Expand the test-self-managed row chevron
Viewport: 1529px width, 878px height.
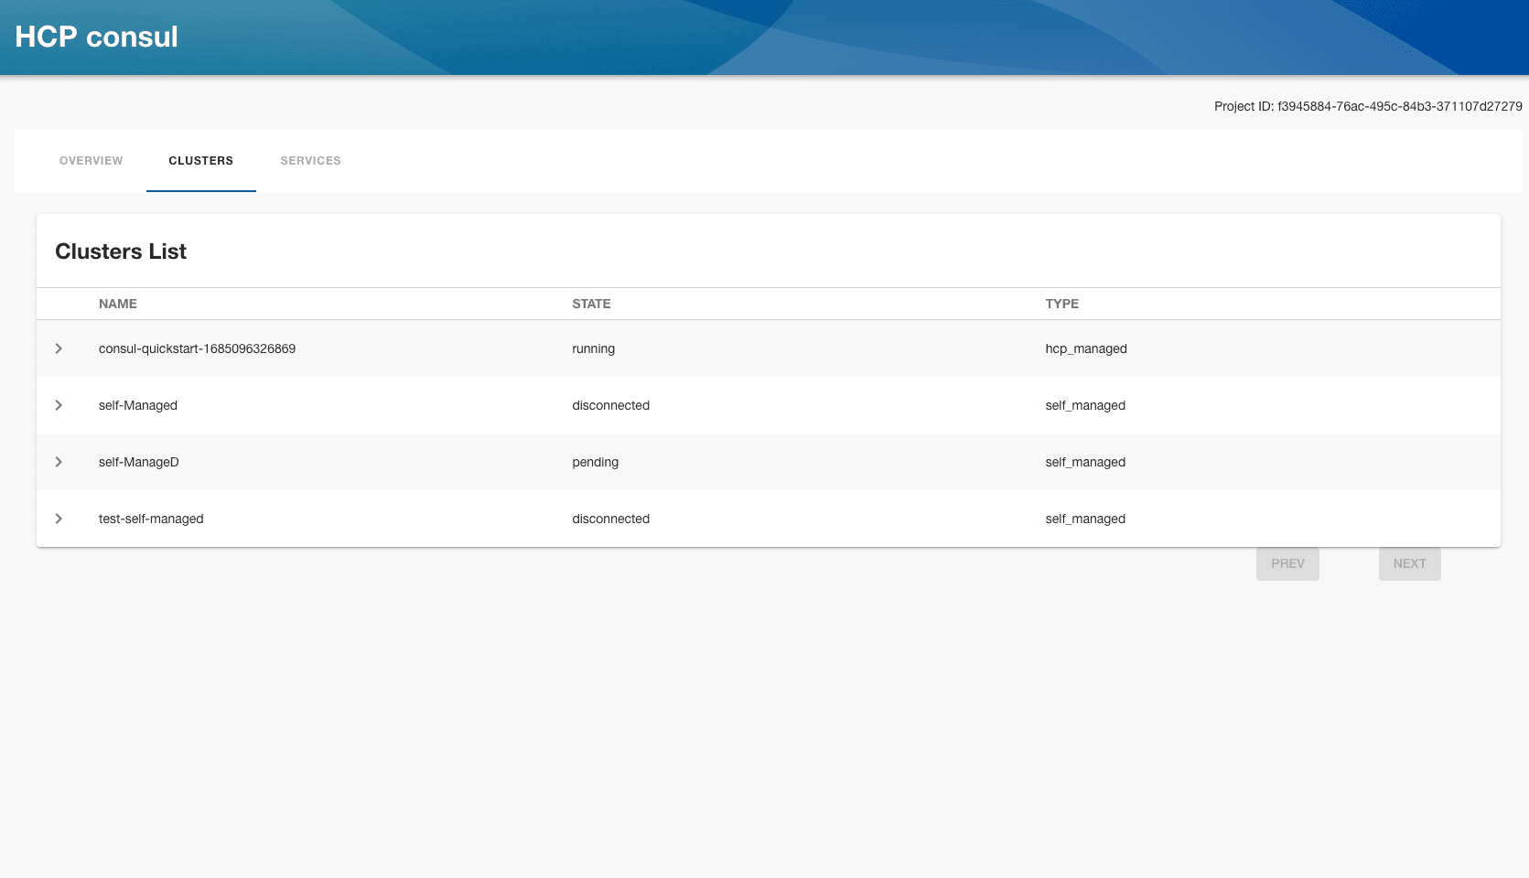pyautogui.click(x=59, y=519)
